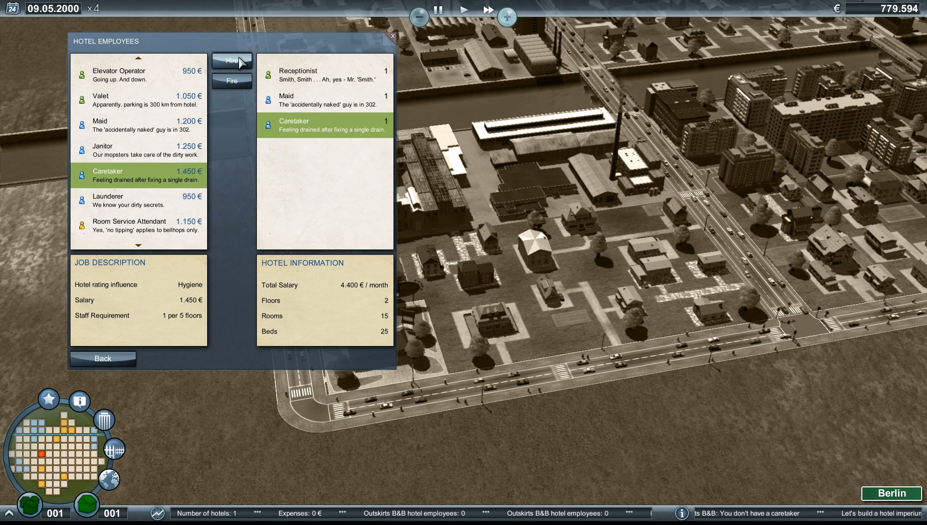Viewport: 927px width, 525px height.
Task: Hire the selected Caretaker
Action: 232,60
